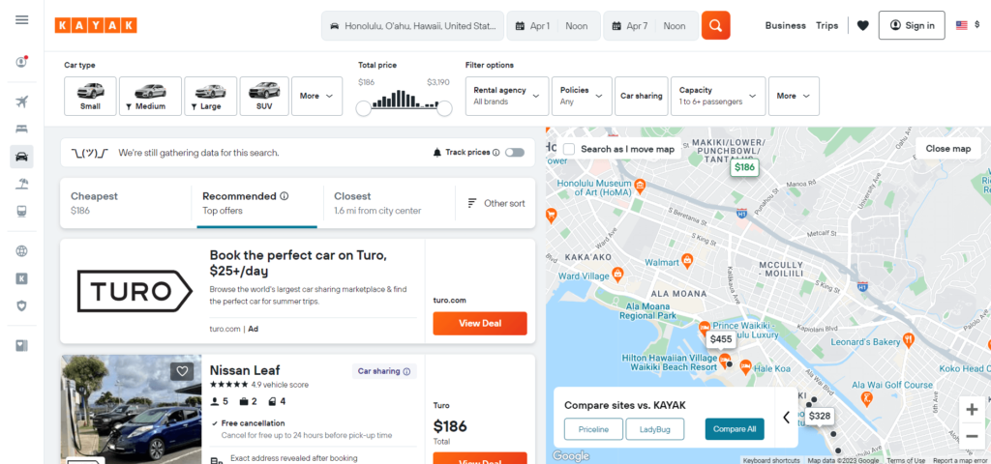Collapse the Compare sites panel arrow
This screenshot has height=464, width=991.
pyautogui.click(x=786, y=418)
